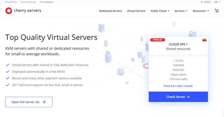This screenshot has height=117, width=224.
Task: Click the CLOUD VPS 1 title
Action: pos(178,44)
